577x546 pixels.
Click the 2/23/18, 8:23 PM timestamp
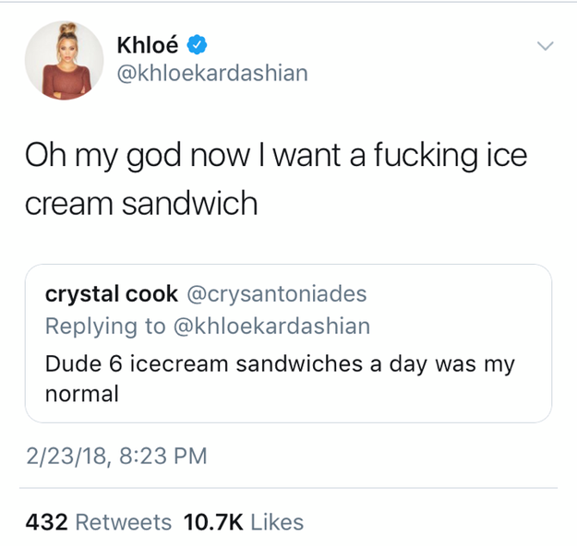(x=116, y=456)
